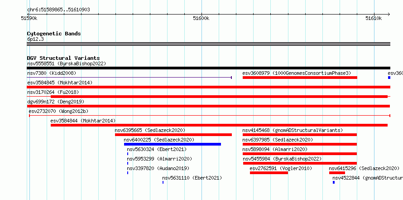
Task: Click the Cytogenetic Bands track title
Action: pyautogui.click(x=54, y=34)
